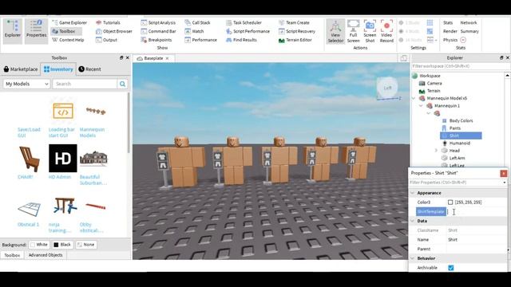Expand the Head node

436,151
